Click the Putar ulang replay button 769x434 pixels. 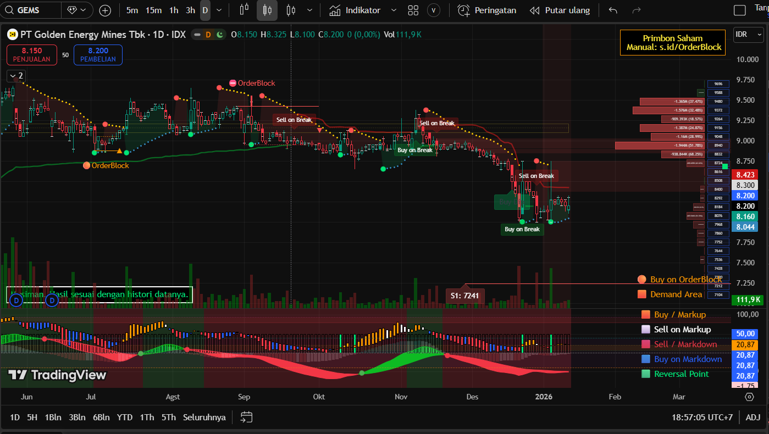[560, 10]
